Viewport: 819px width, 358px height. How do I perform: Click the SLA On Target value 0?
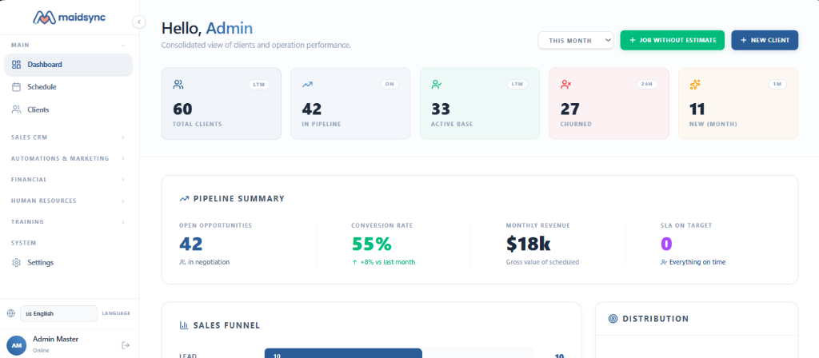point(666,244)
